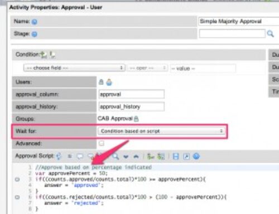Click the help icon next to Stage

point(35,34)
